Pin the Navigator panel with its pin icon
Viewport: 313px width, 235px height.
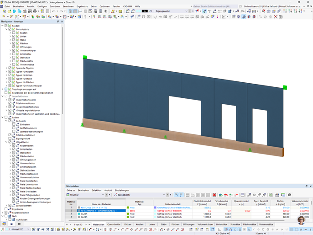click(x=58, y=21)
